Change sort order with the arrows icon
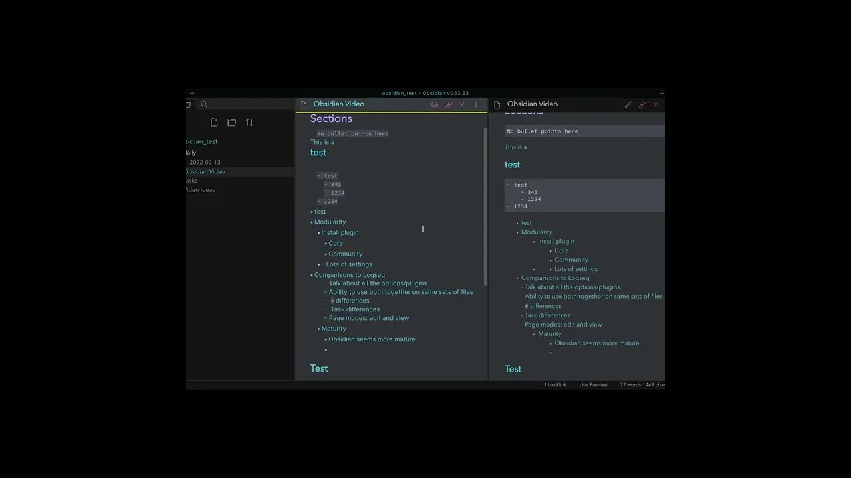Screen dimensions: 851x478 (249, 122)
